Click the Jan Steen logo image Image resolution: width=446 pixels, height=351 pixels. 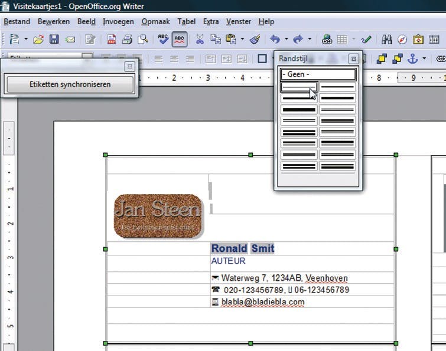coord(158,215)
